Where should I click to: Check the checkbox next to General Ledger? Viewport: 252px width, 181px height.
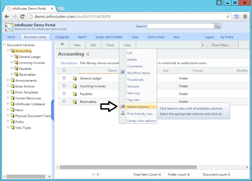[x=63, y=78]
